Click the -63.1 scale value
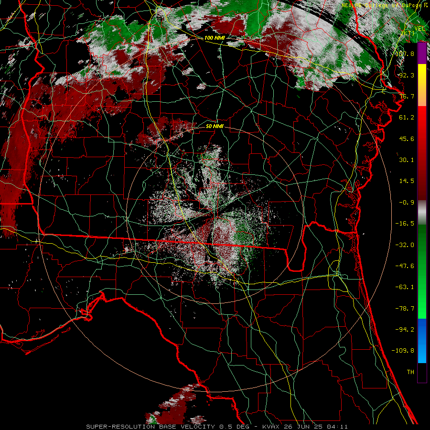The height and width of the screenshot is (430, 430). coord(405,287)
